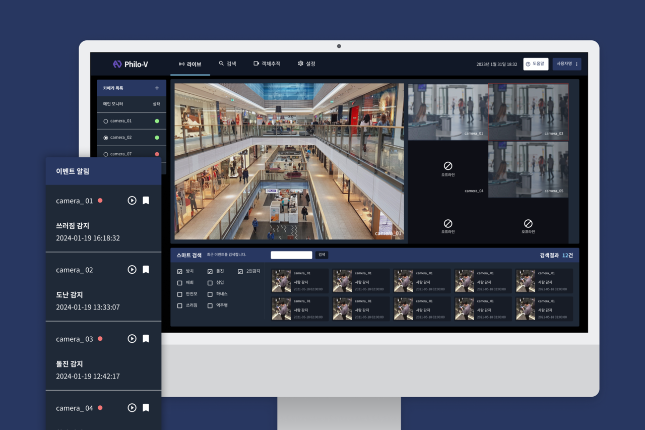Screen dimensions: 645x430
Task: Tick the 역주행 checkbox
Action: click(210, 306)
